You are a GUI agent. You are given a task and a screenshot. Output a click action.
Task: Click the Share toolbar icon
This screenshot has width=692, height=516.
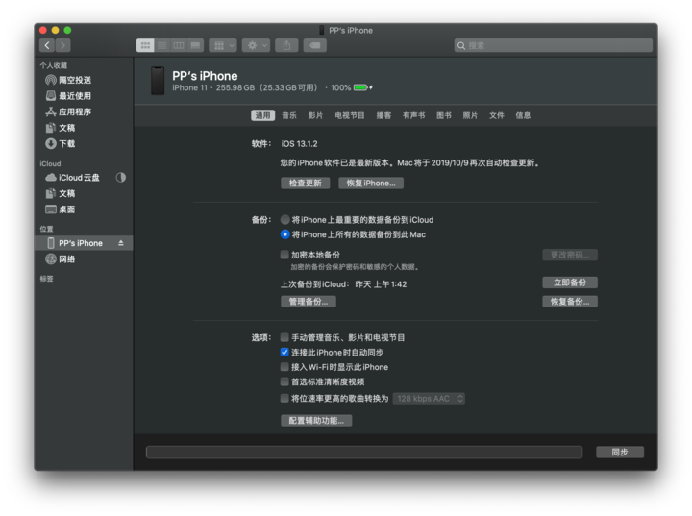286,45
